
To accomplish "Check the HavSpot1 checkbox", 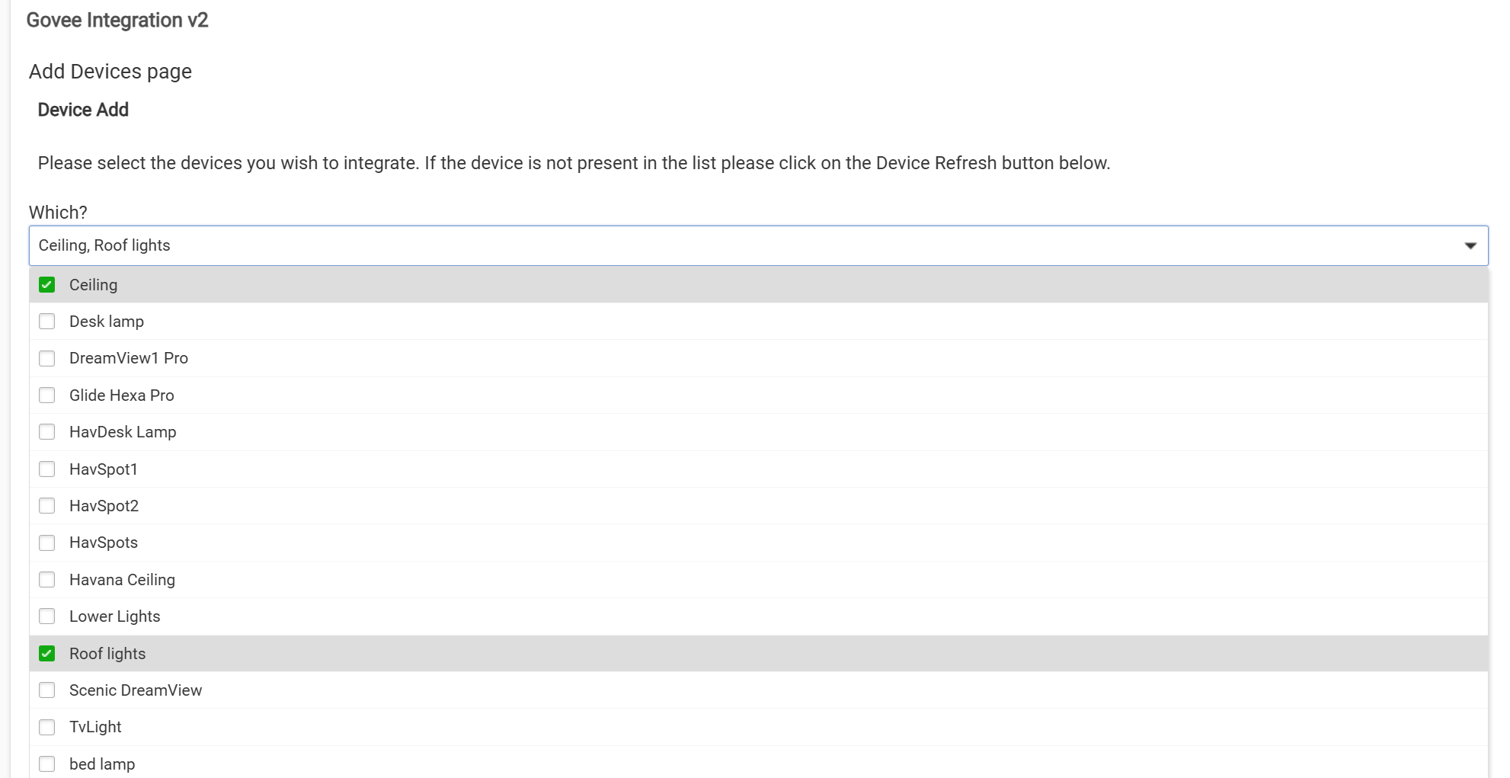I will pyautogui.click(x=47, y=469).
